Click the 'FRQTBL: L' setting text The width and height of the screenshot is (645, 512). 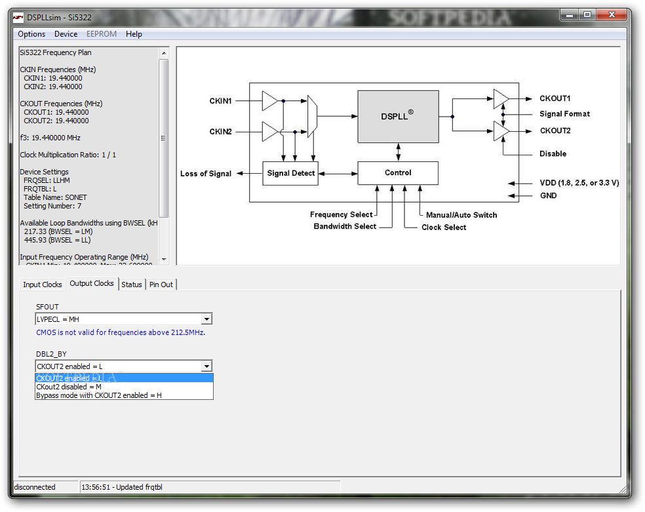pos(41,189)
